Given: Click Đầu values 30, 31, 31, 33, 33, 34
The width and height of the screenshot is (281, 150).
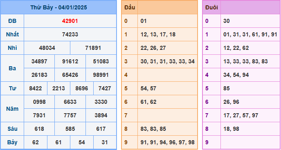Looking at the screenshot, I should pyautogui.click(x=168, y=61).
